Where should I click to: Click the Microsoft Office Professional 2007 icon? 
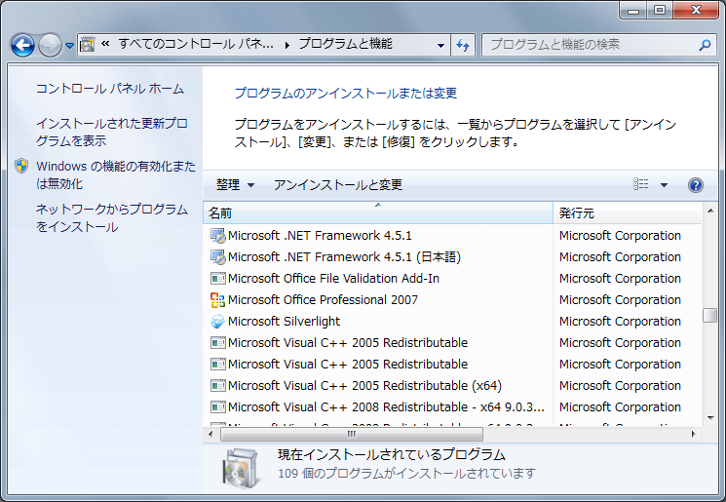(x=217, y=300)
